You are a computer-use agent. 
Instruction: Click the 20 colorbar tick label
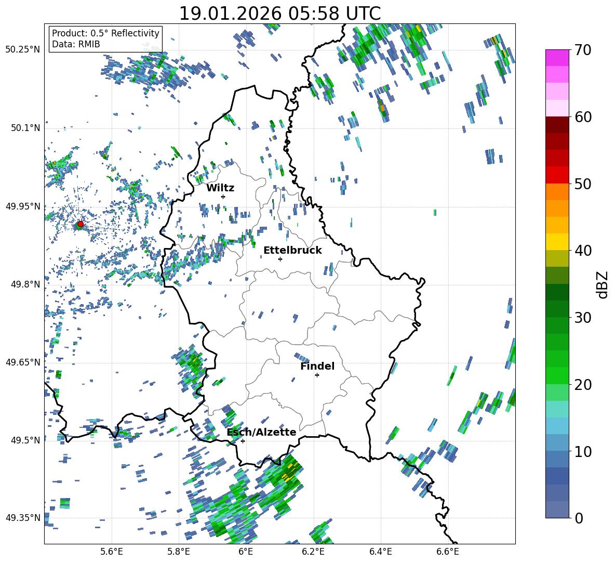coord(583,385)
